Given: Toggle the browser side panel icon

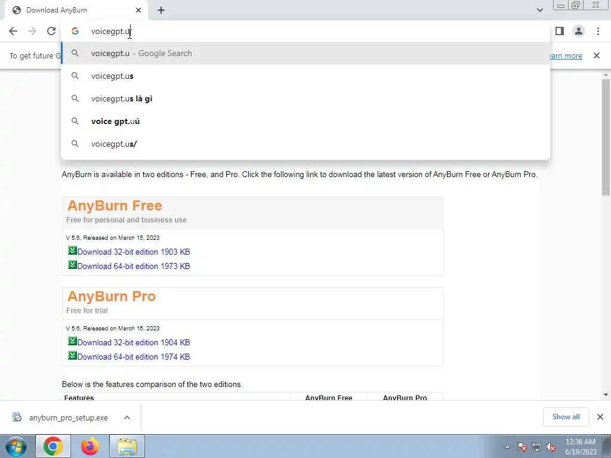Looking at the screenshot, I should [560, 31].
